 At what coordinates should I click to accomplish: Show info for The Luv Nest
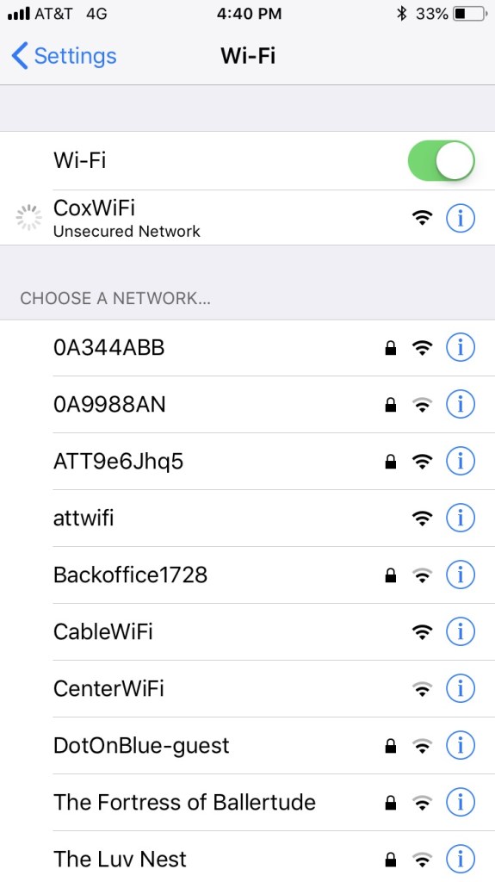pos(460,859)
